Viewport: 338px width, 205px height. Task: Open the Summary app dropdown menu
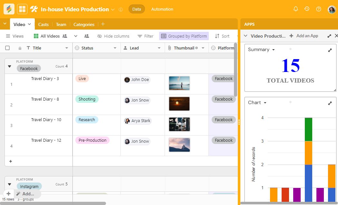tap(273, 50)
